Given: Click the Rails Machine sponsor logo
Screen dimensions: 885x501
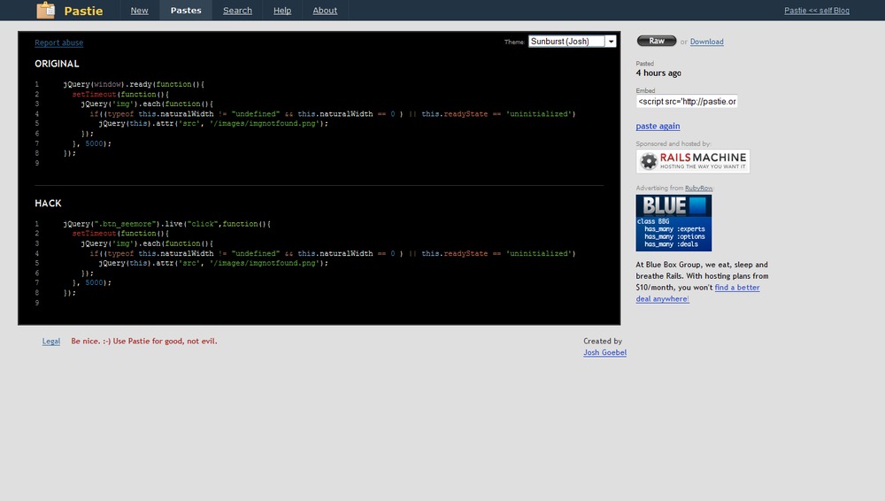Looking at the screenshot, I should [x=693, y=161].
